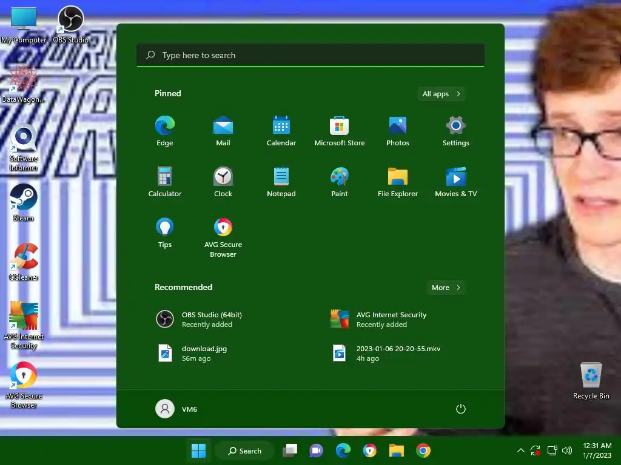Launch the Mail app
Image resolution: width=621 pixels, height=465 pixels.
[223, 131]
